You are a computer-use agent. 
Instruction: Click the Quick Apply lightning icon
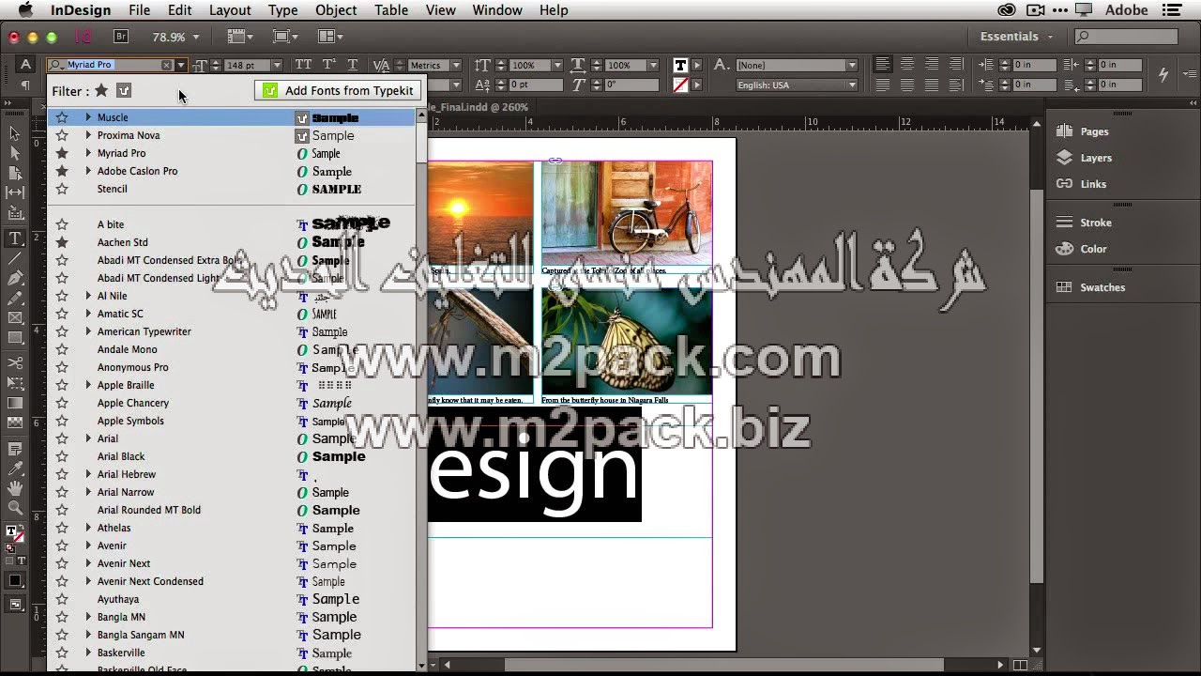point(1163,74)
